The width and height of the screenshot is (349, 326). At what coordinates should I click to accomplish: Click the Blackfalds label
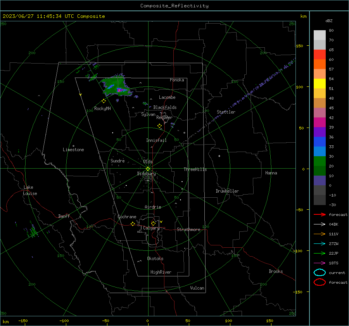(x=165, y=107)
